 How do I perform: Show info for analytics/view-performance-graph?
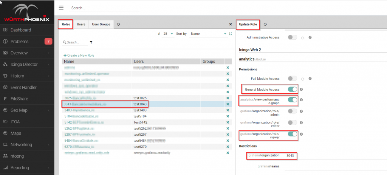point(301,100)
